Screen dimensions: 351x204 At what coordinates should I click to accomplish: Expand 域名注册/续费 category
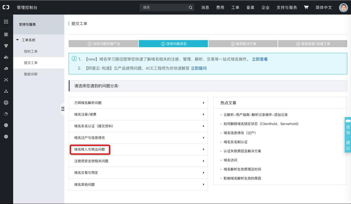138,115
